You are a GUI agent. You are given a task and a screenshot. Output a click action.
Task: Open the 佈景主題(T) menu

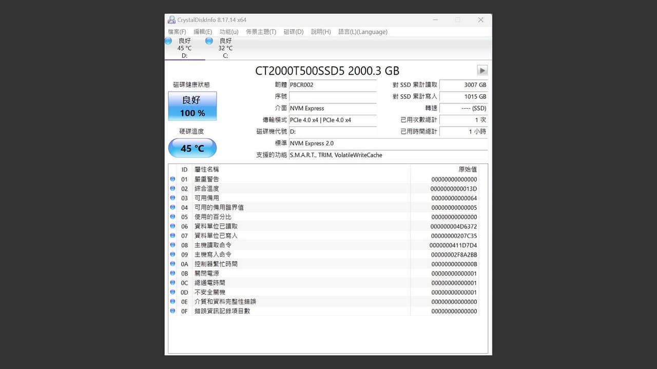[261, 32]
